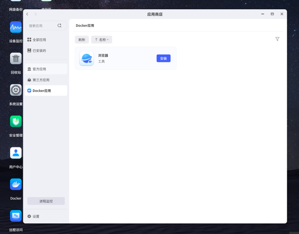299x234 pixels.
Task: Open 进程监控 process monitor button
Action: click(46, 201)
